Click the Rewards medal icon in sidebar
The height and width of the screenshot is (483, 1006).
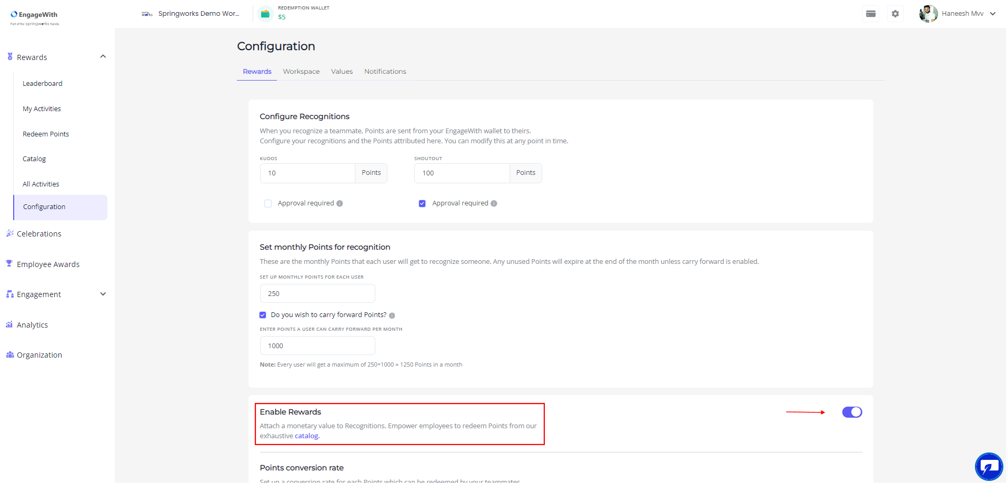pos(10,56)
